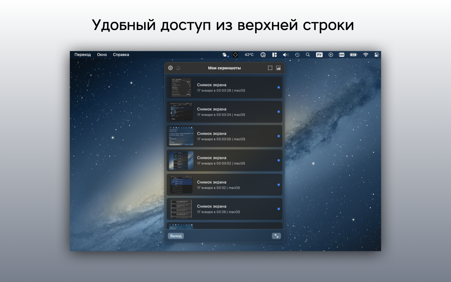Viewport: 451px width, 282px height.
Task: Open the Окно menu
Action: coord(102,55)
